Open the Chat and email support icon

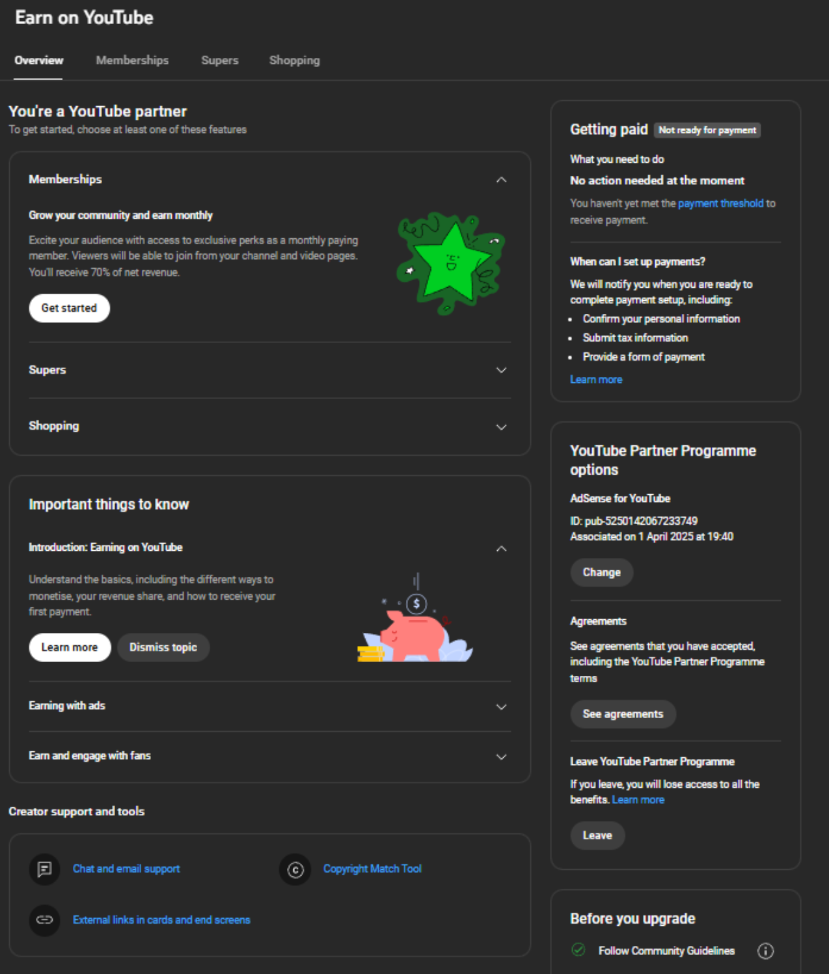44,869
